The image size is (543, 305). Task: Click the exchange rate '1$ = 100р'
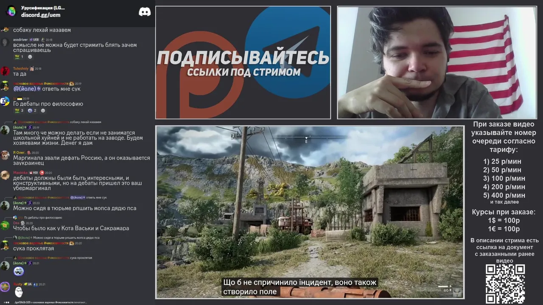tap(504, 221)
